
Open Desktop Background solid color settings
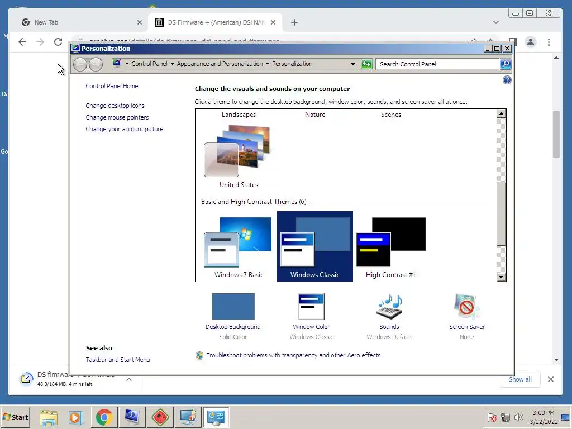pos(233,307)
